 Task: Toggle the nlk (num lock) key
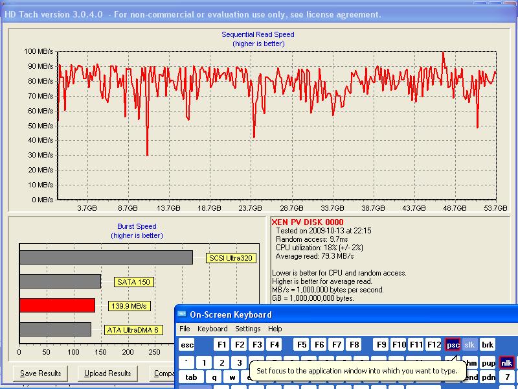coord(506,362)
